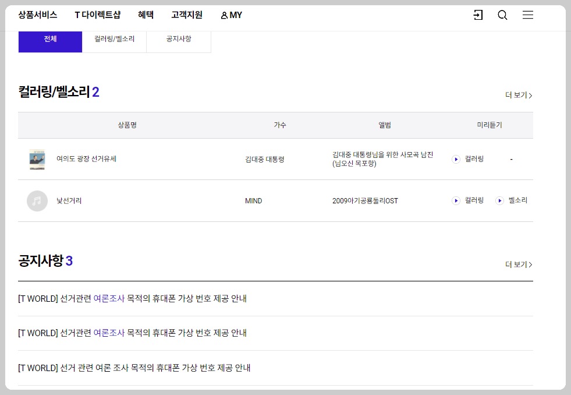Click 더 보기 for 공지사항 section
Image resolution: width=571 pixels, height=395 pixels.
coord(519,264)
